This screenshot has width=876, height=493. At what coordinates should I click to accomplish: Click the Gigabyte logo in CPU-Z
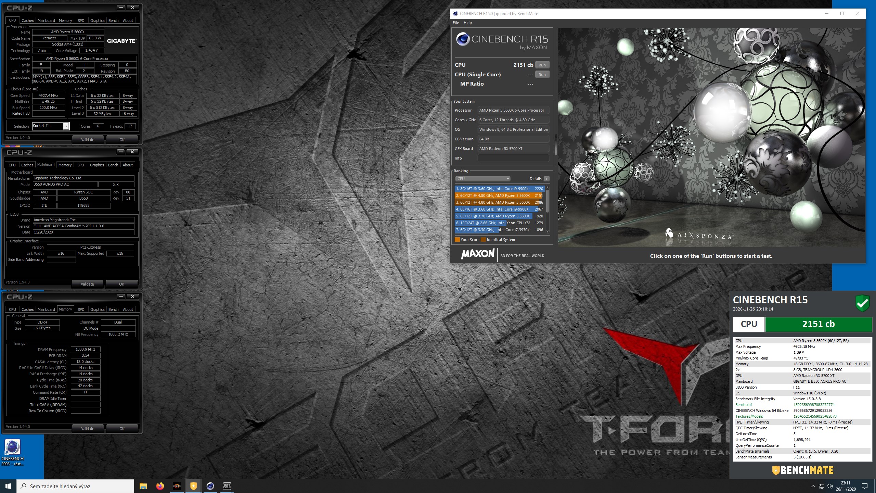click(121, 41)
